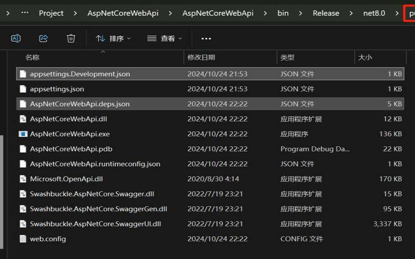This screenshot has height=259, width=415.
Task: Go to the bin folder breadcrumb
Action: 283,13
